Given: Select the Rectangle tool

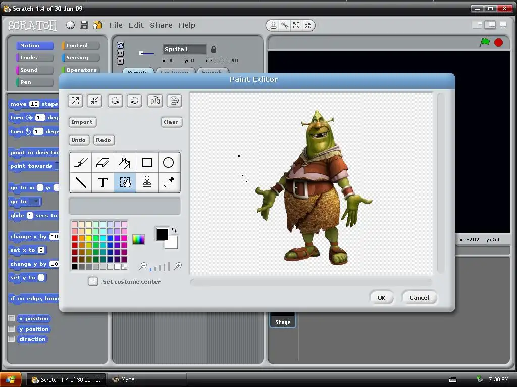Looking at the screenshot, I should coord(147,163).
